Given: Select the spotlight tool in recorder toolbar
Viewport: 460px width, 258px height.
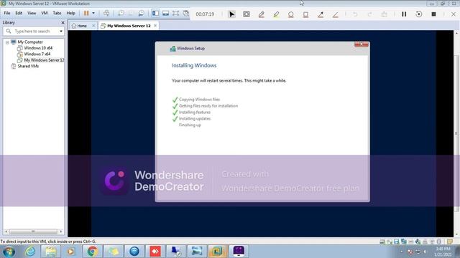Looking at the screenshot, I should [247, 14].
